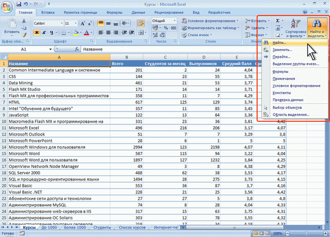
Task: Save the workbook from quick access toolbar
Action: [x=19, y=4]
